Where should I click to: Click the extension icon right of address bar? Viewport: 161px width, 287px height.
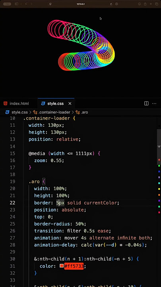(x=116, y=4)
